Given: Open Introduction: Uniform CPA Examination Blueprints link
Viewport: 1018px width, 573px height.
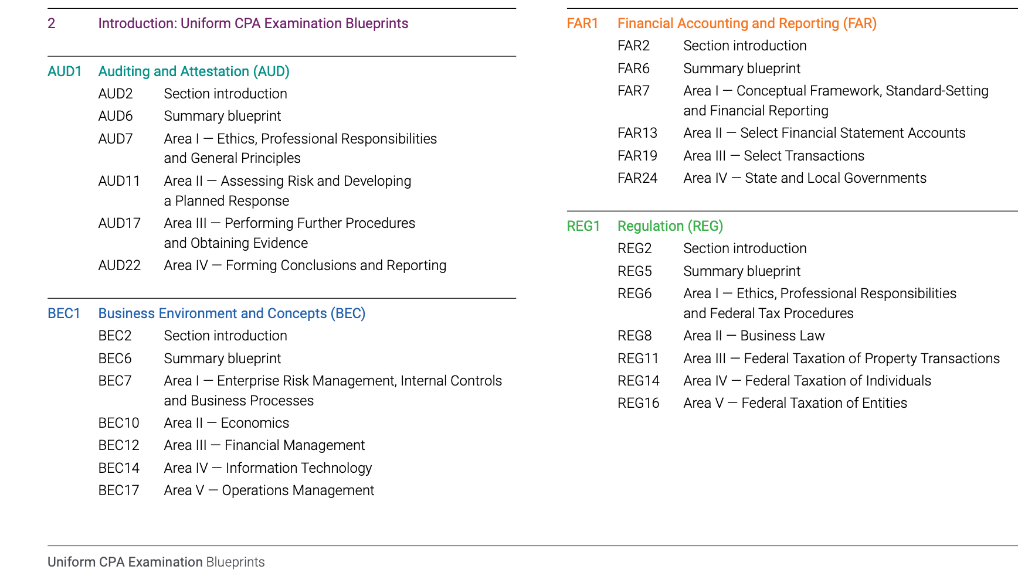Looking at the screenshot, I should click(253, 23).
